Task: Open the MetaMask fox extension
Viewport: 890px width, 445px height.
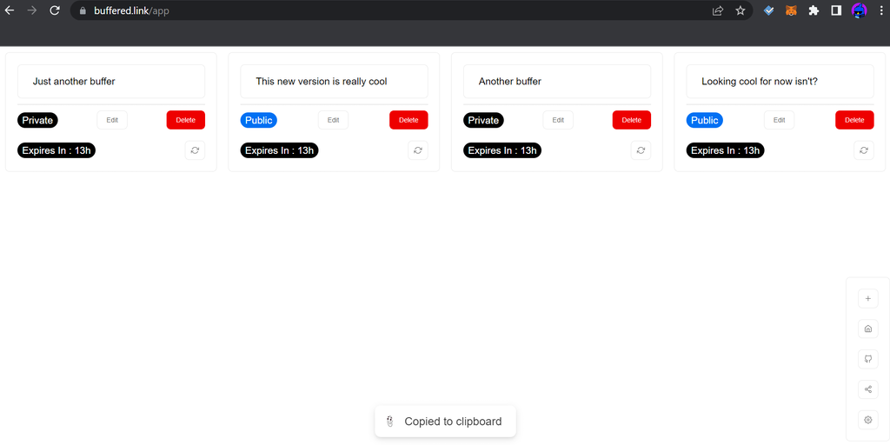Action: click(791, 10)
